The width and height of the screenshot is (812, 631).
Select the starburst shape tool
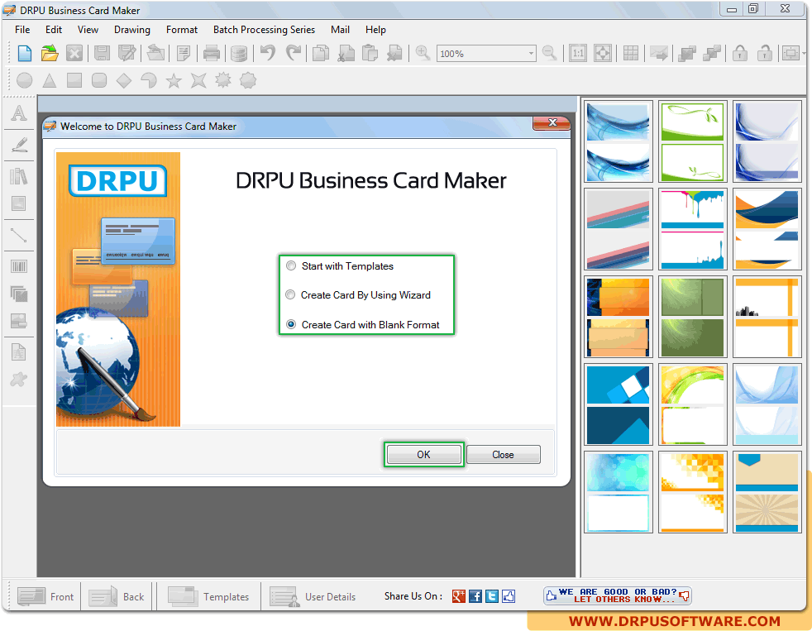[223, 80]
